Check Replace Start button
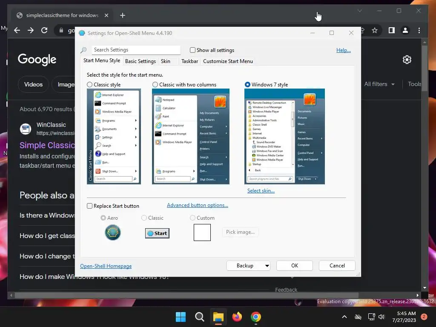This screenshot has width=436, height=327. [x=89, y=206]
